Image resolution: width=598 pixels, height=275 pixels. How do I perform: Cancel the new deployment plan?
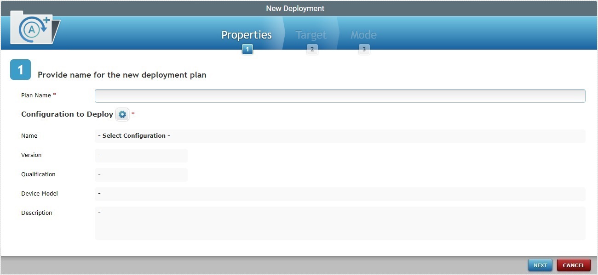[x=574, y=265]
